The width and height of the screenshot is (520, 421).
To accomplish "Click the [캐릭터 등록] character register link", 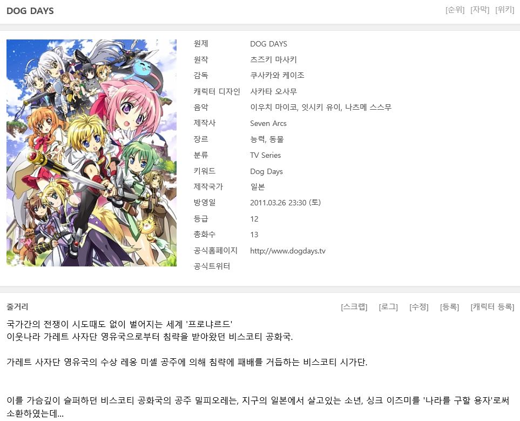I will 492,307.
